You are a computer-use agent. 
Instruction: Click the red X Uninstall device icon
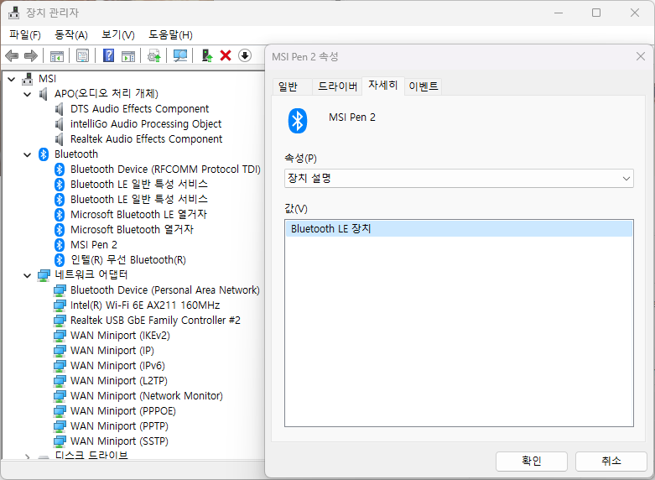pyautogui.click(x=226, y=55)
